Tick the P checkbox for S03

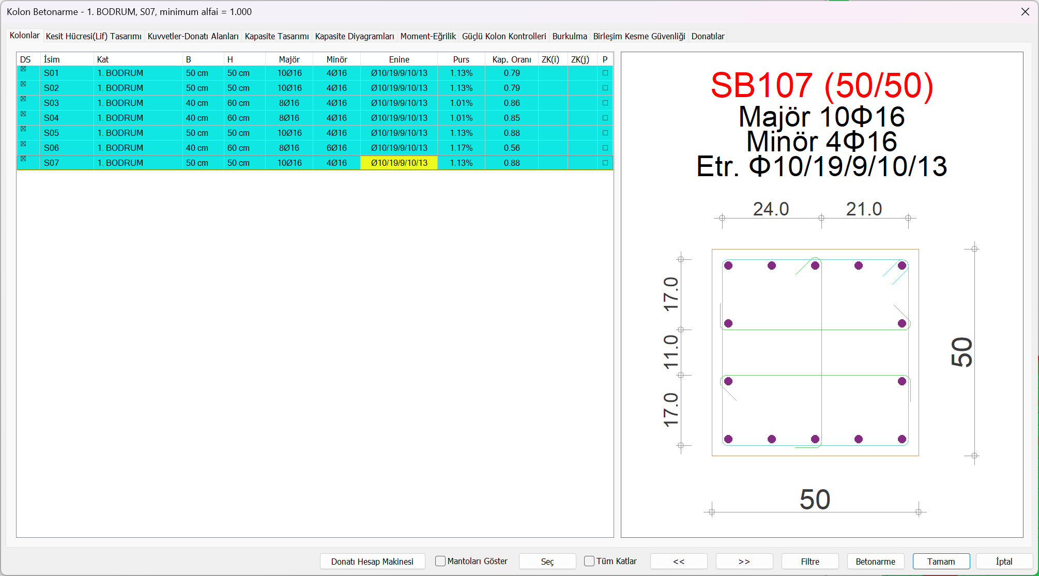tap(605, 103)
